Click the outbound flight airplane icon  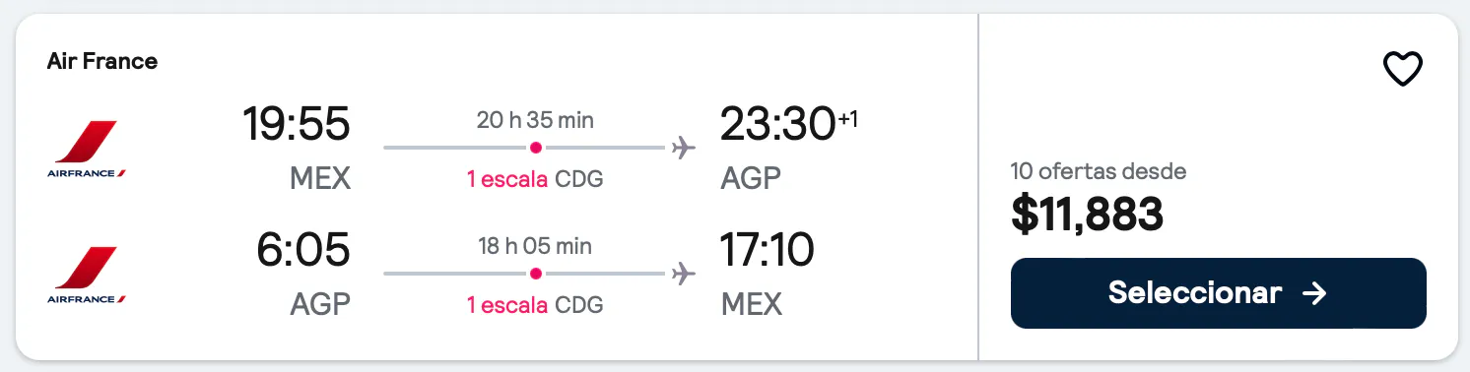pos(683,149)
